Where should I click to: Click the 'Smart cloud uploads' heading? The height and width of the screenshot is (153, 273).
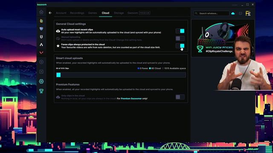point(69,58)
